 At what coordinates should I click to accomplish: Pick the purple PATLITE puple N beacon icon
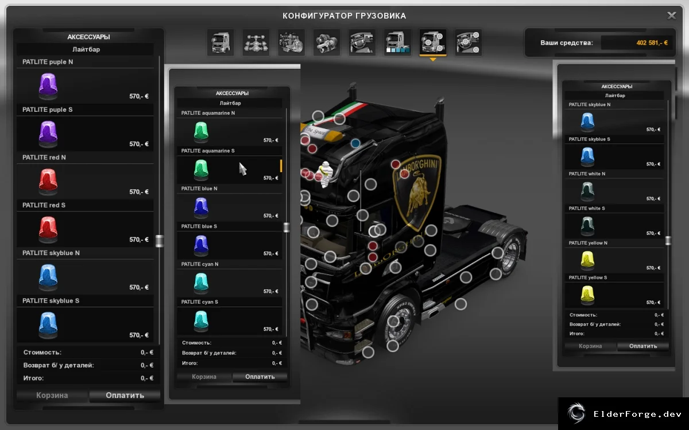[48, 85]
